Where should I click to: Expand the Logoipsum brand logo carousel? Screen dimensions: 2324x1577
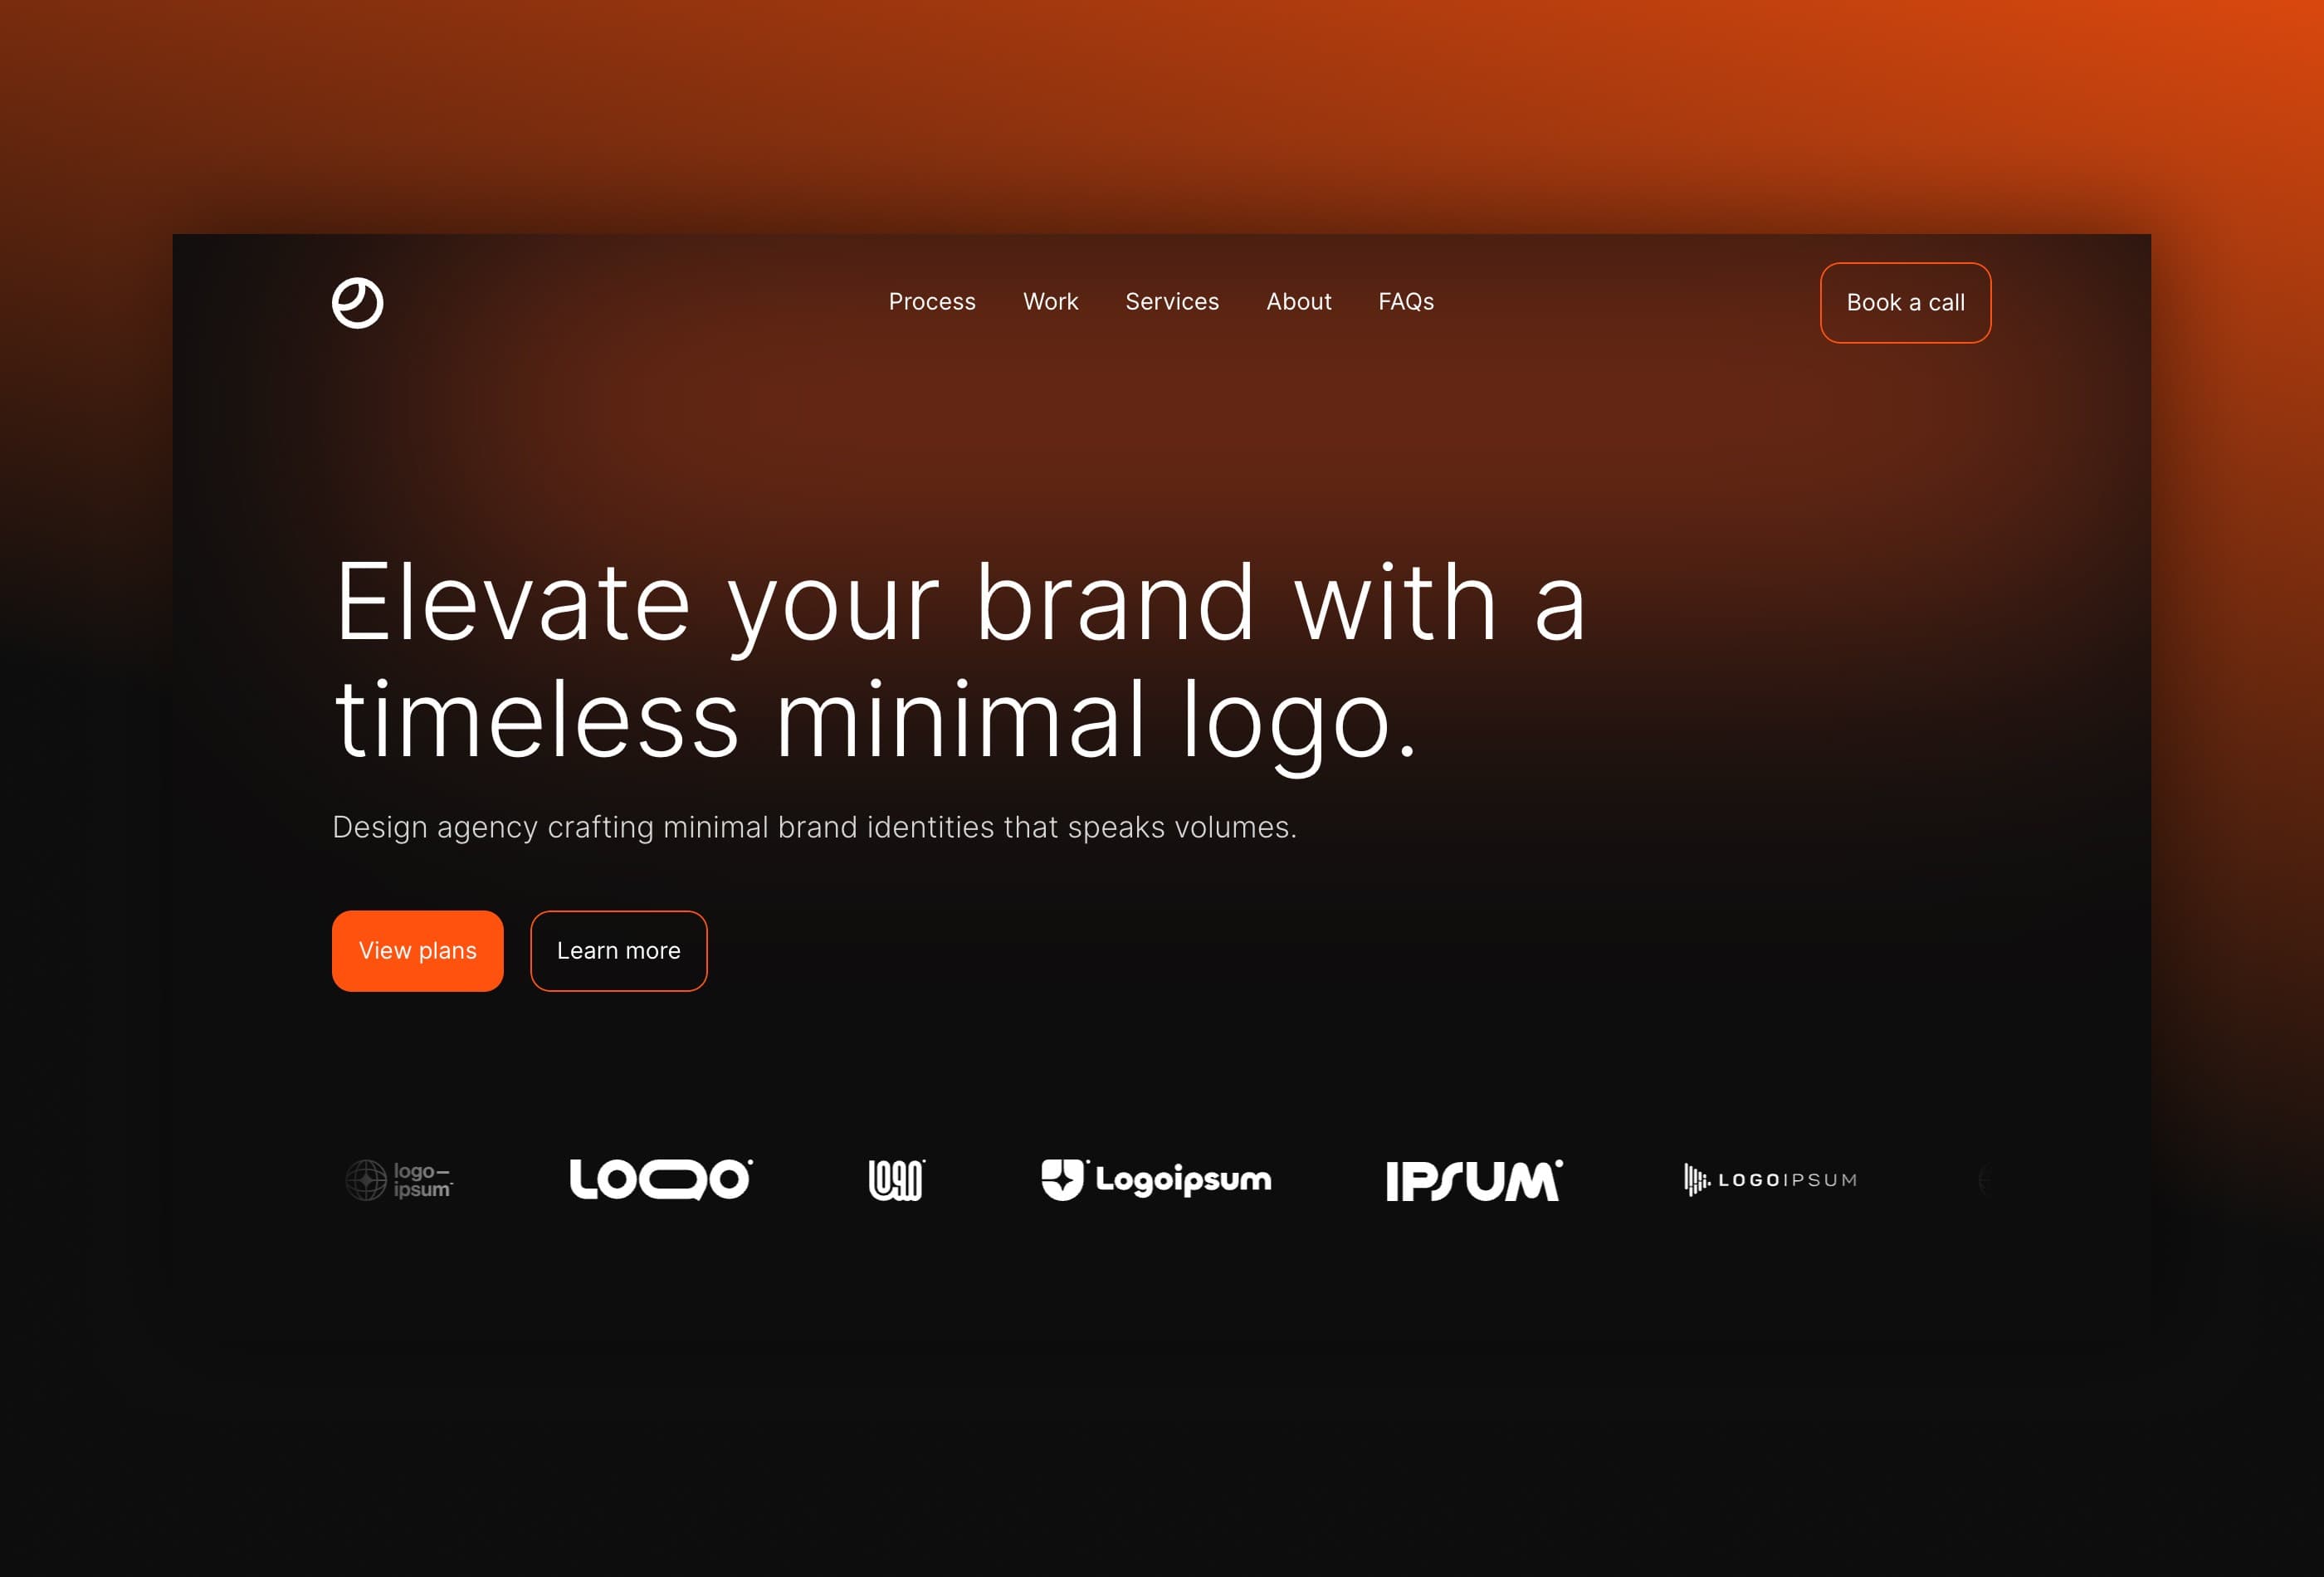pos(1161,1179)
